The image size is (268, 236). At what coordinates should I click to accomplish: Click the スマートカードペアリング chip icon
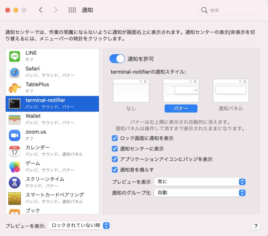(x=15, y=198)
